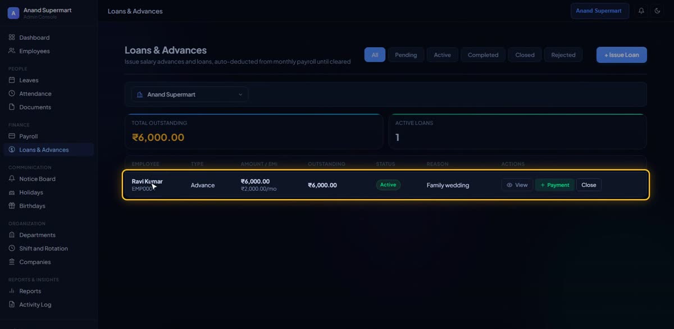
Task: Select the All filter tab
Action: click(x=375, y=55)
